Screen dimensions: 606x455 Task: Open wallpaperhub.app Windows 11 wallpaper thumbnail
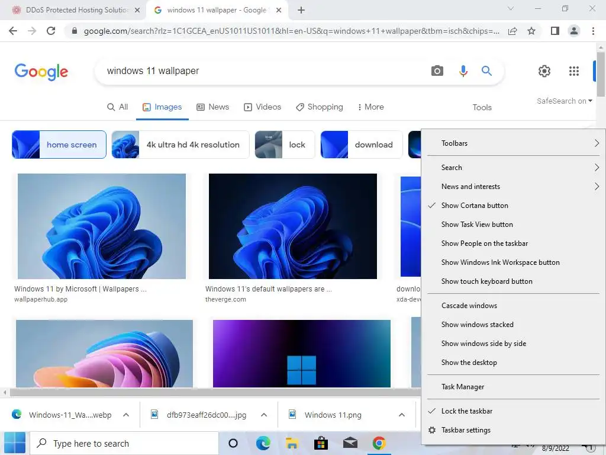[x=102, y=226]
